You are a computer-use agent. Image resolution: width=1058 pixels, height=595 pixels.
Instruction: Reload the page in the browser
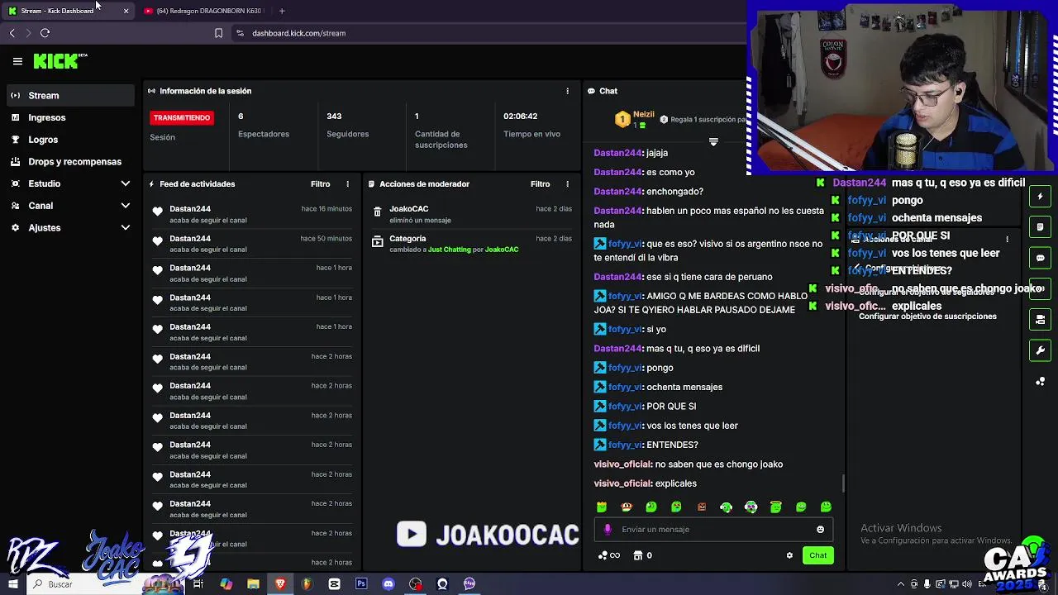click(45, 33)
